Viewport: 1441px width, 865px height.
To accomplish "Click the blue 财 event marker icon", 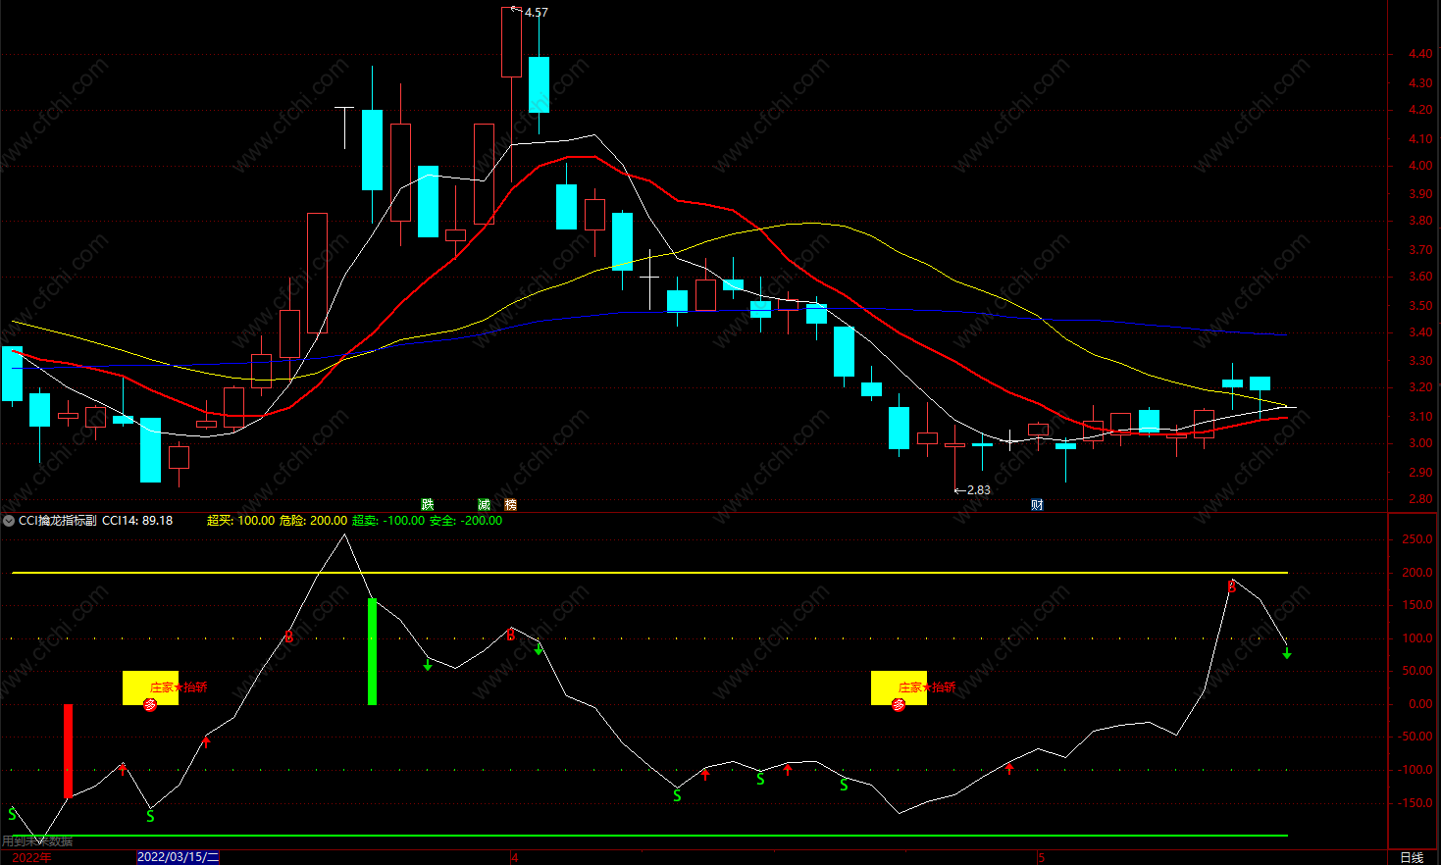I will 1037,504.
